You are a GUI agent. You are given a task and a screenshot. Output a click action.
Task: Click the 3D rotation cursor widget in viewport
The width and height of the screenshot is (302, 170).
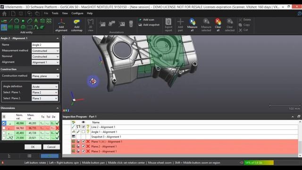point(93,81)
